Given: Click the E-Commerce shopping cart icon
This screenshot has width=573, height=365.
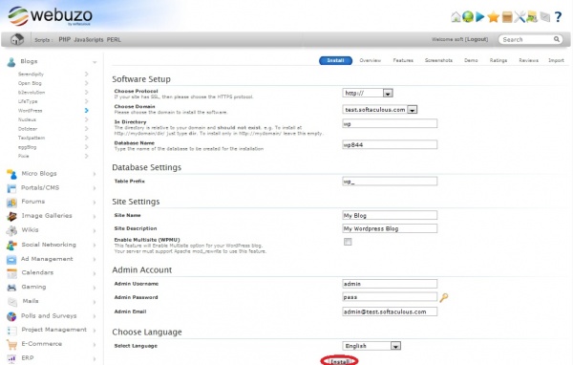Looking at the screenshot, I should click(11, 344).
